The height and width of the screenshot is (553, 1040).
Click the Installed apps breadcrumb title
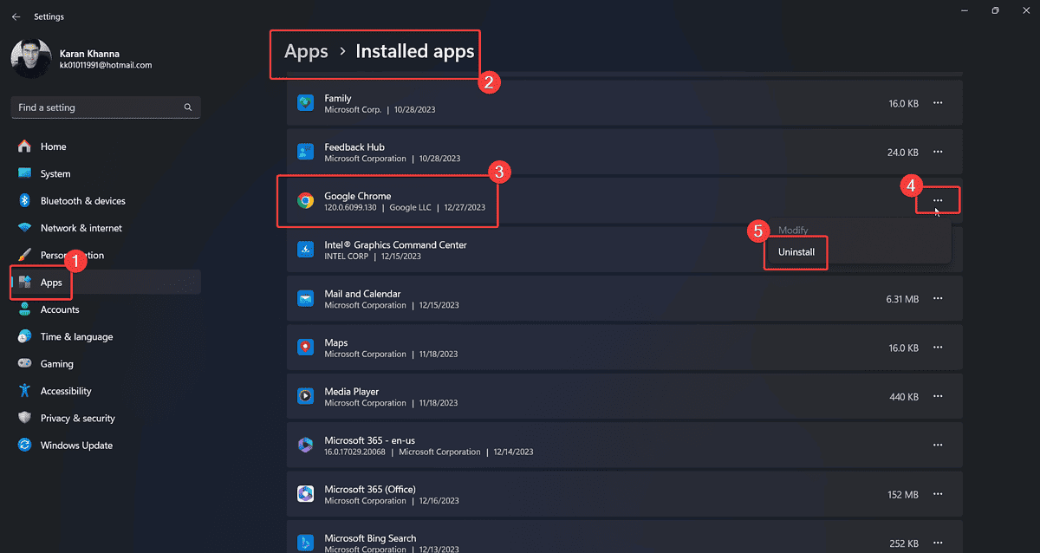coord(415,51)
